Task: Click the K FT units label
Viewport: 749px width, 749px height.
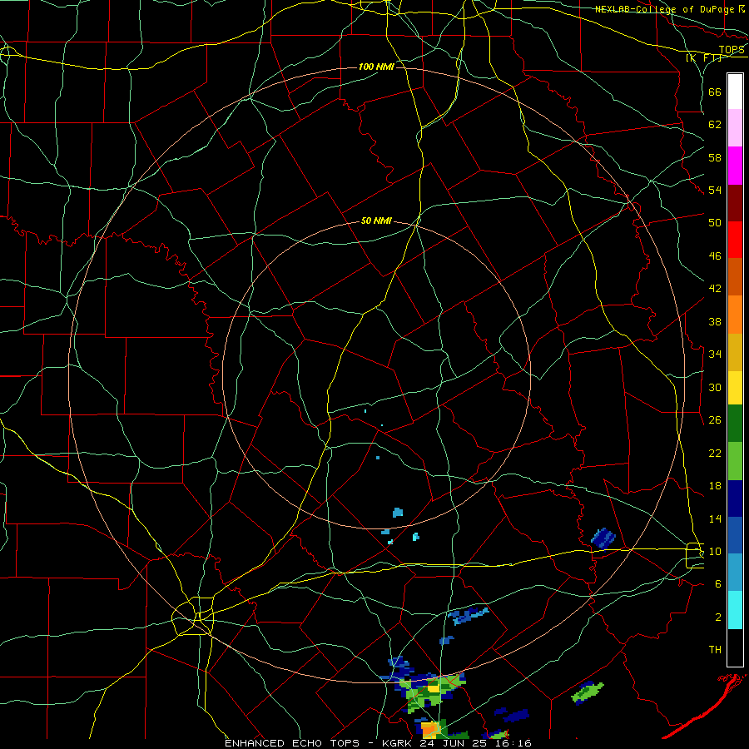Action: tap(704, 58)
